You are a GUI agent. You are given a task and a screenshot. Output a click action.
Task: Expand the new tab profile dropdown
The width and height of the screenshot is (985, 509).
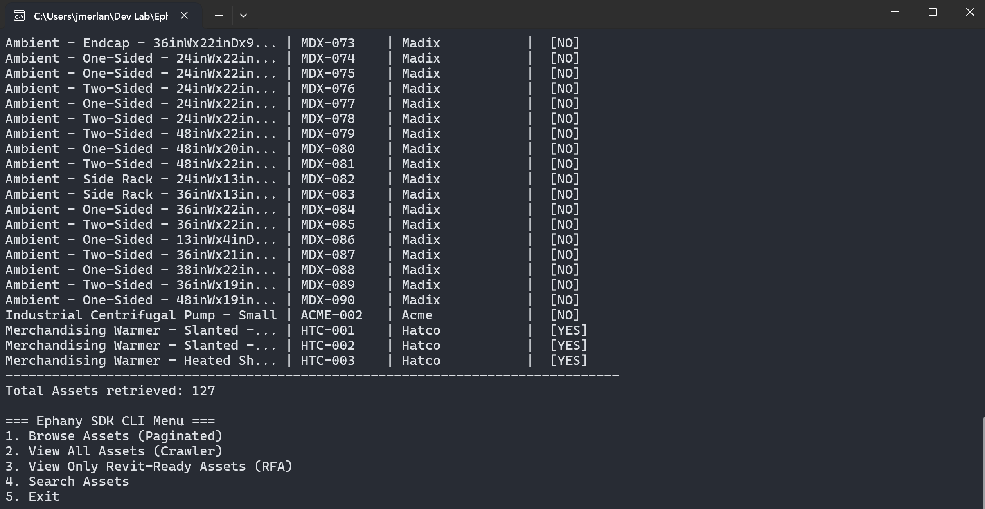coord(243,16)
